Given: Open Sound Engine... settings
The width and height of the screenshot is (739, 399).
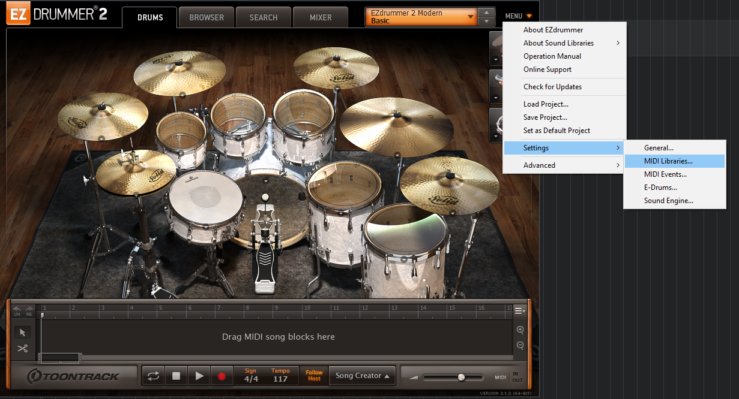Looking at the screenshot, I should (x=675, y=201).
